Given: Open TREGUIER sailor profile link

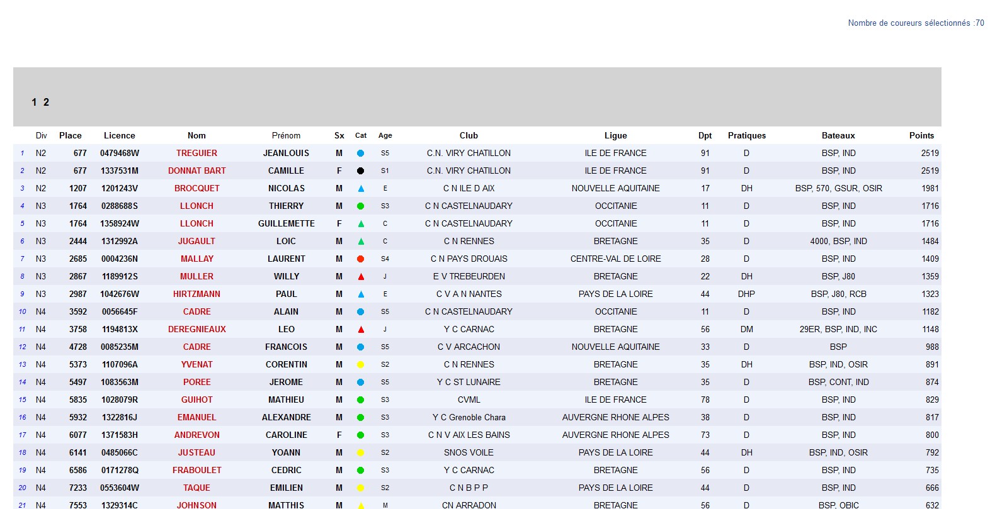Looking at the screenshot, I should [196, 153].
